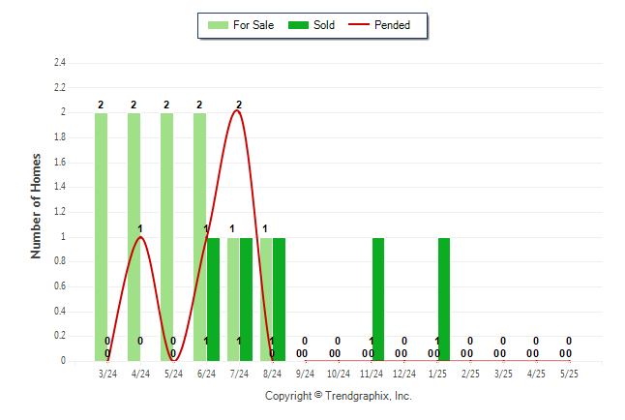625x420 pixels.
Task: Click the 10/24 x-axis label
Action: (339, 374)
